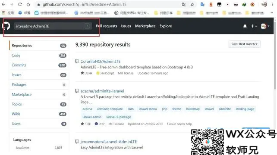
Task: Click the repository icon beside acacha/adminlte-laravel
Action: (x=77, y=91)
